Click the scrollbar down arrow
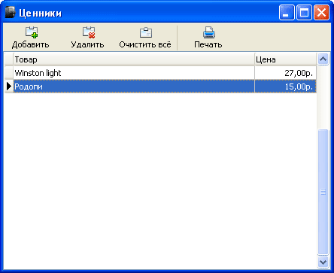 [x=323, y=262]
